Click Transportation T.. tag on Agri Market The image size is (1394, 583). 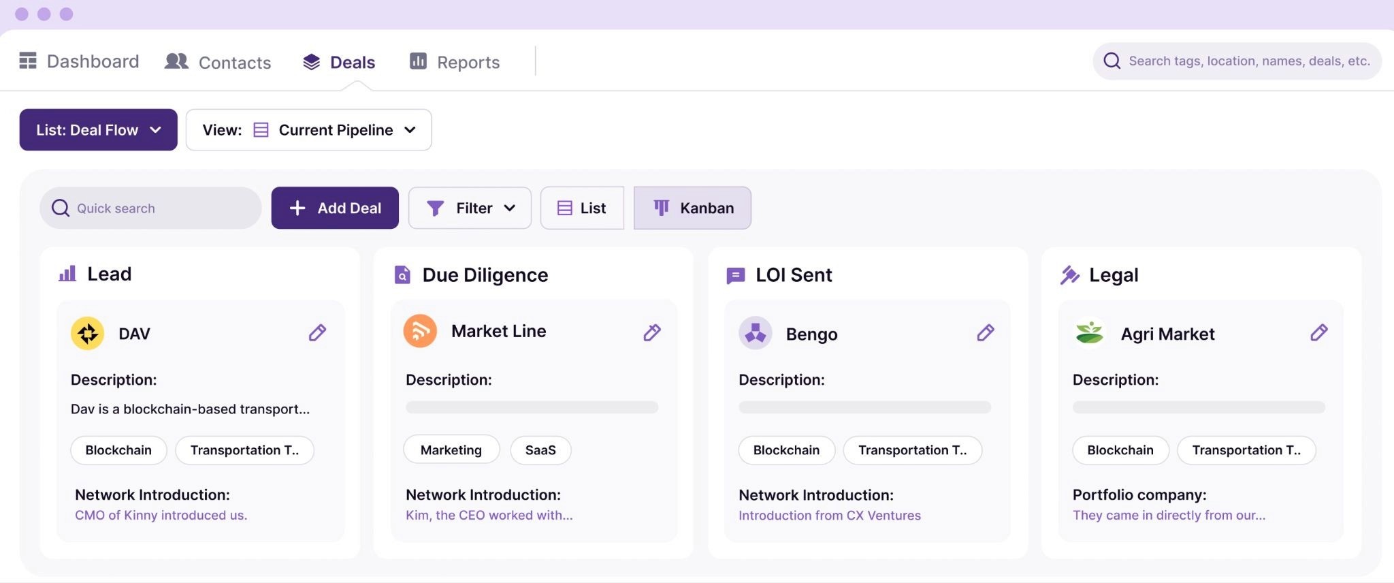coord(1246,450)
